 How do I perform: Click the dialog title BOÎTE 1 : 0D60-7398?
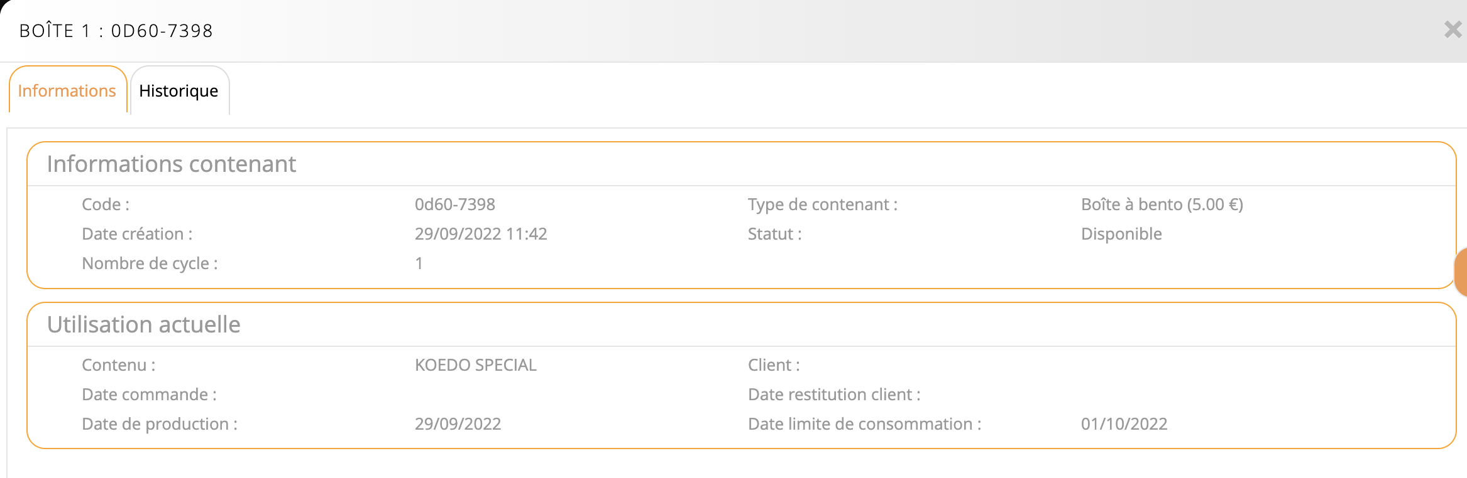(116, 31)
